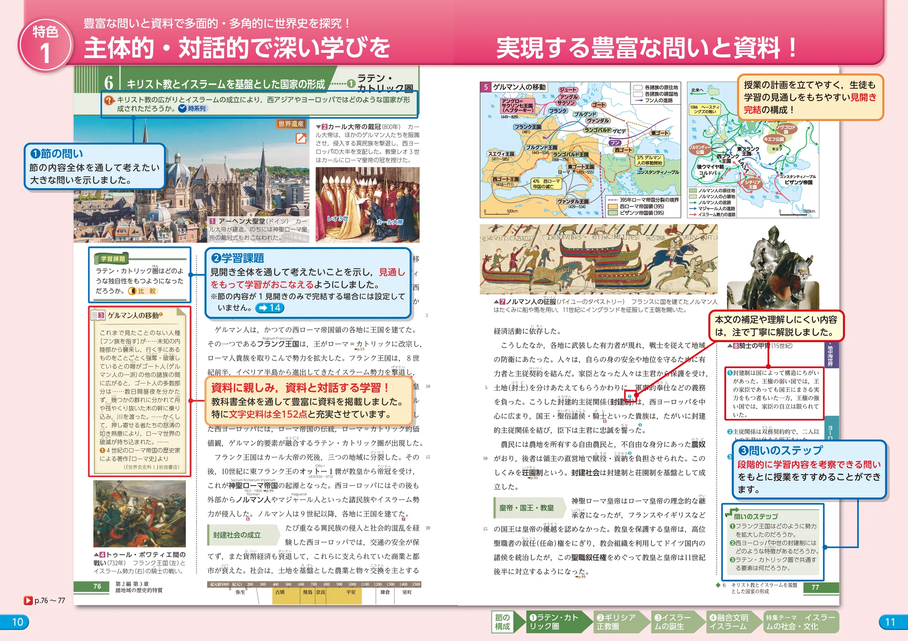Image resolution: width=908 pixels, height=641 pixels.
Task: Click the ゲルマン人の移動 source box title
Action: [133, 315]
